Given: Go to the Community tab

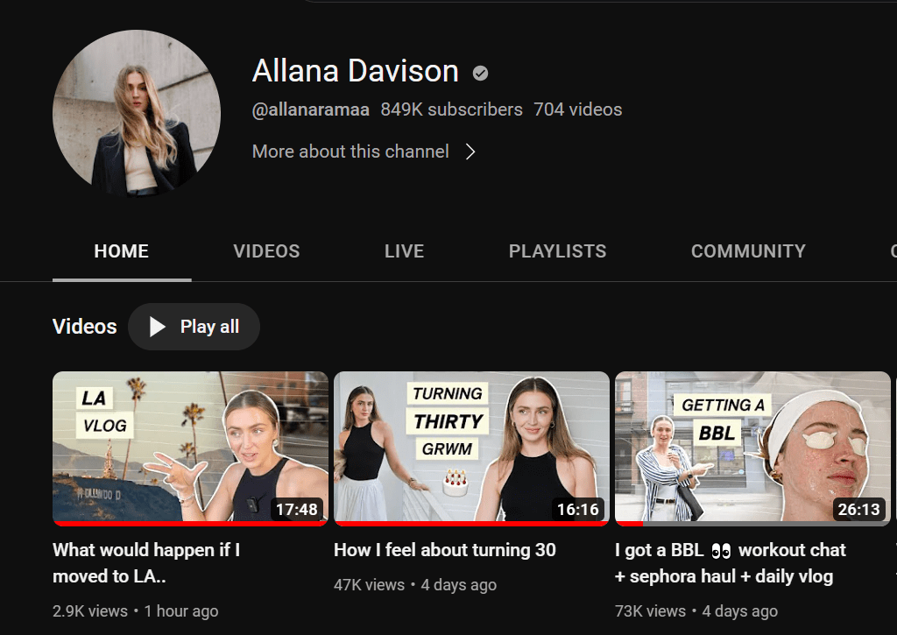Looking at the screenshot, I should click(748, 251).
